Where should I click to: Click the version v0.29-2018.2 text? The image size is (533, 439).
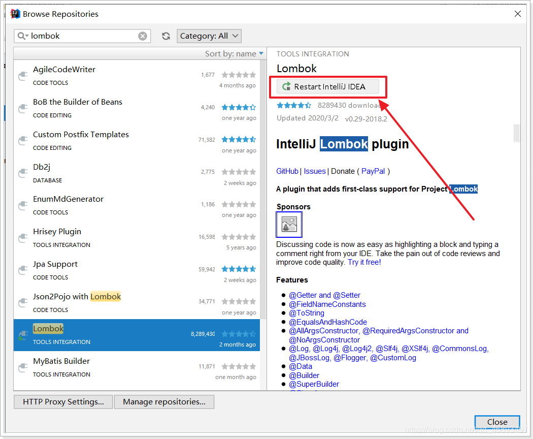pos(366,119)
